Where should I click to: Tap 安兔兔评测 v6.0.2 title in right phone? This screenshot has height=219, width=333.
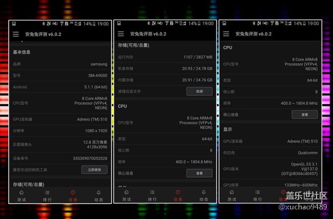click(253, 34)
